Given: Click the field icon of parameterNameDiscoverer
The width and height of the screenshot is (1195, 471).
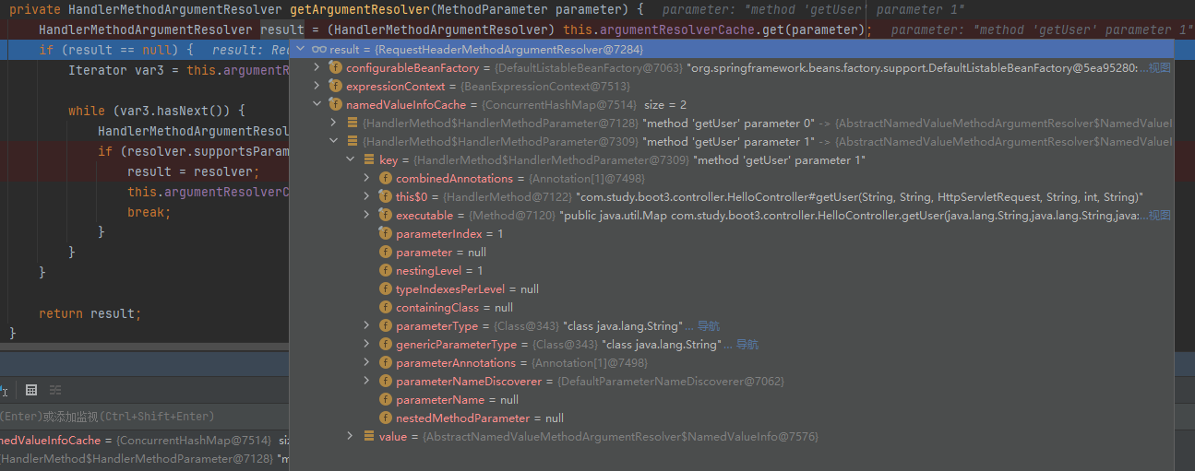Looking at the screenshot, I should pos(386,381).
